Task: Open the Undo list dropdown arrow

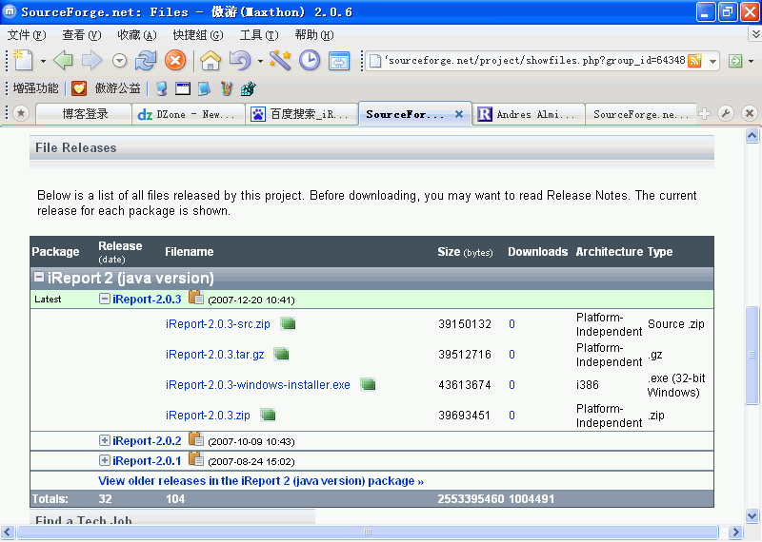Action: click(x=260, y=61)
